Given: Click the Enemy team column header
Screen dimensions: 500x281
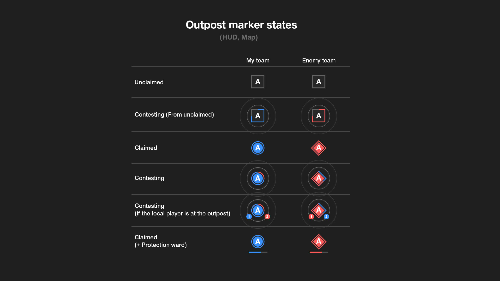Looking at the screenshot, I should [x=319, y=60].
